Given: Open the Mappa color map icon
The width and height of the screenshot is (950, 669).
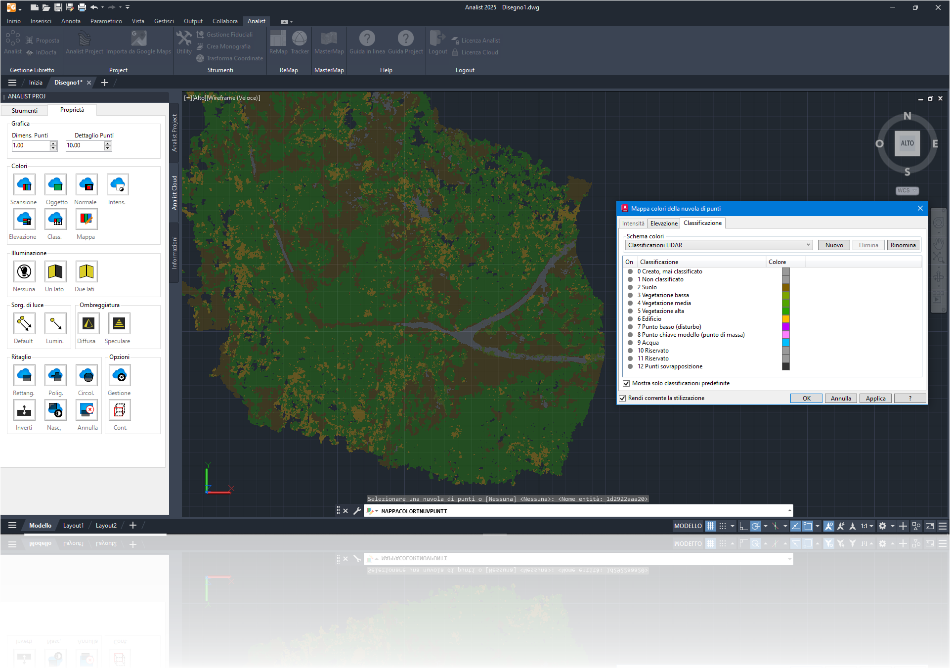Looking at the screenshot, I should [x=86, y=220].
